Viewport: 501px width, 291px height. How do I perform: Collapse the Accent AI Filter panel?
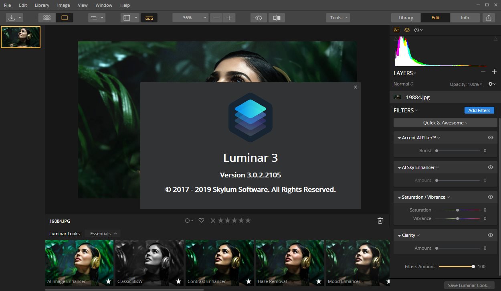point(399,138)
